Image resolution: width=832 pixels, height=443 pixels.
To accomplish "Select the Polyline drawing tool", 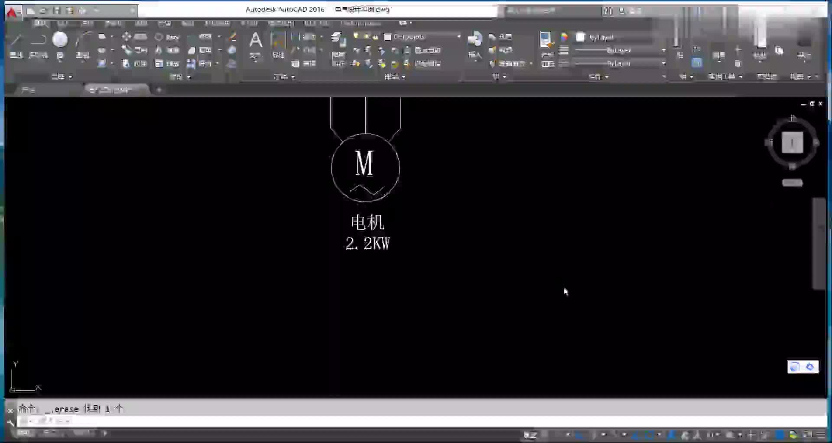I will point(38,45).
